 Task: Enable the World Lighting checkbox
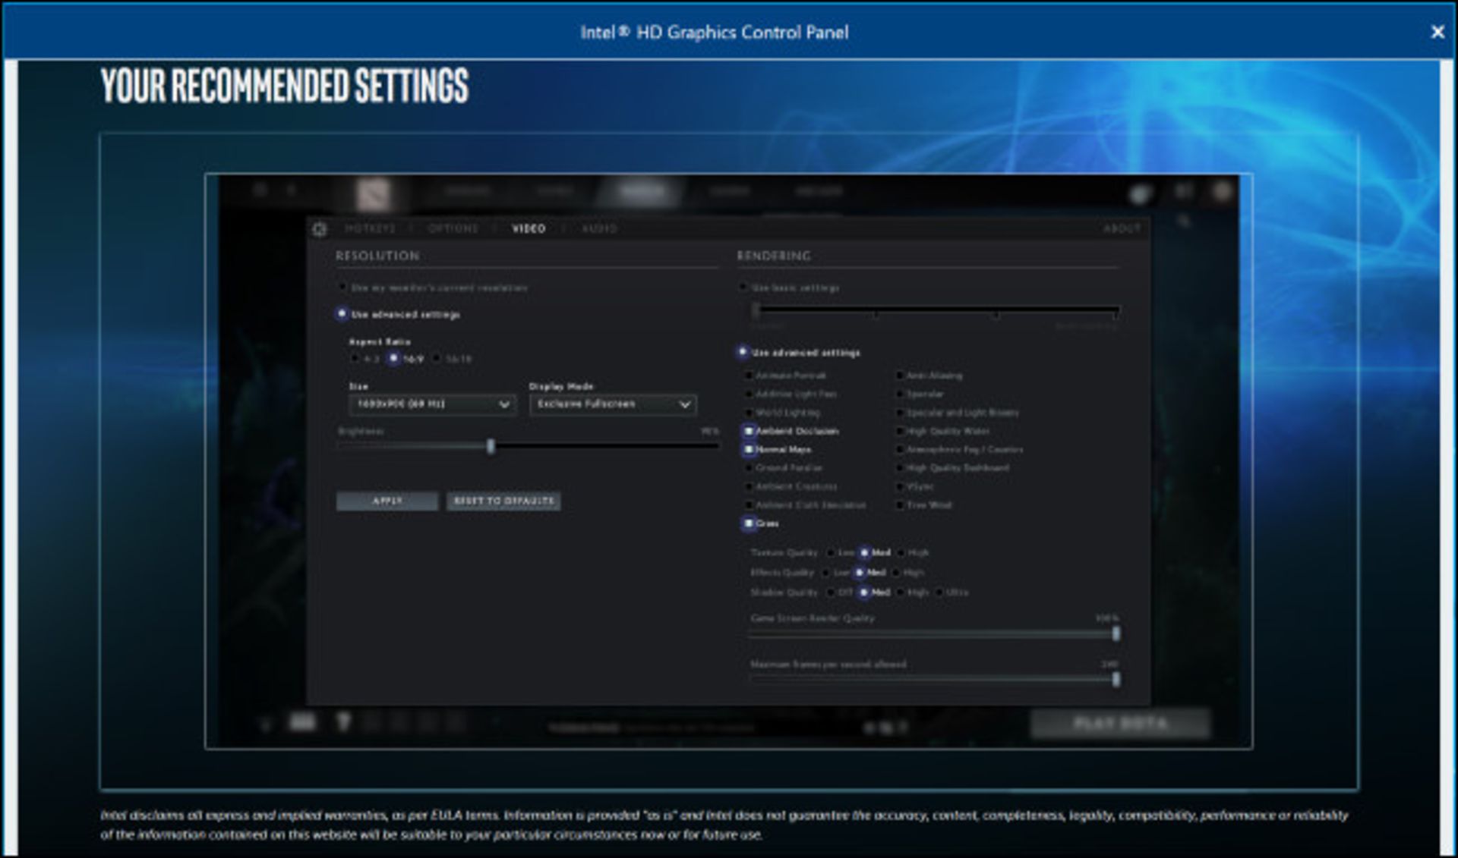749,413
